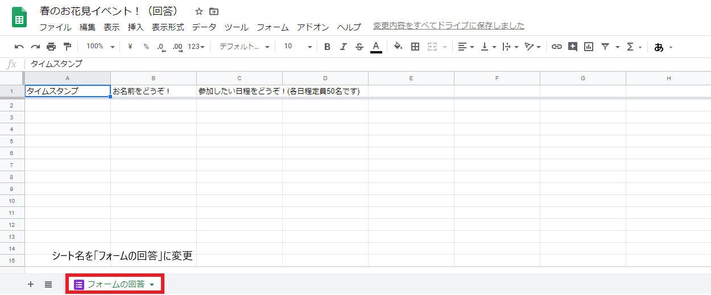
Task: Select column G header
Action: point(583,78)
